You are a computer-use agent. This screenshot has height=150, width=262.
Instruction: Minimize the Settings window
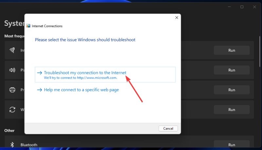tap(229, 7)
